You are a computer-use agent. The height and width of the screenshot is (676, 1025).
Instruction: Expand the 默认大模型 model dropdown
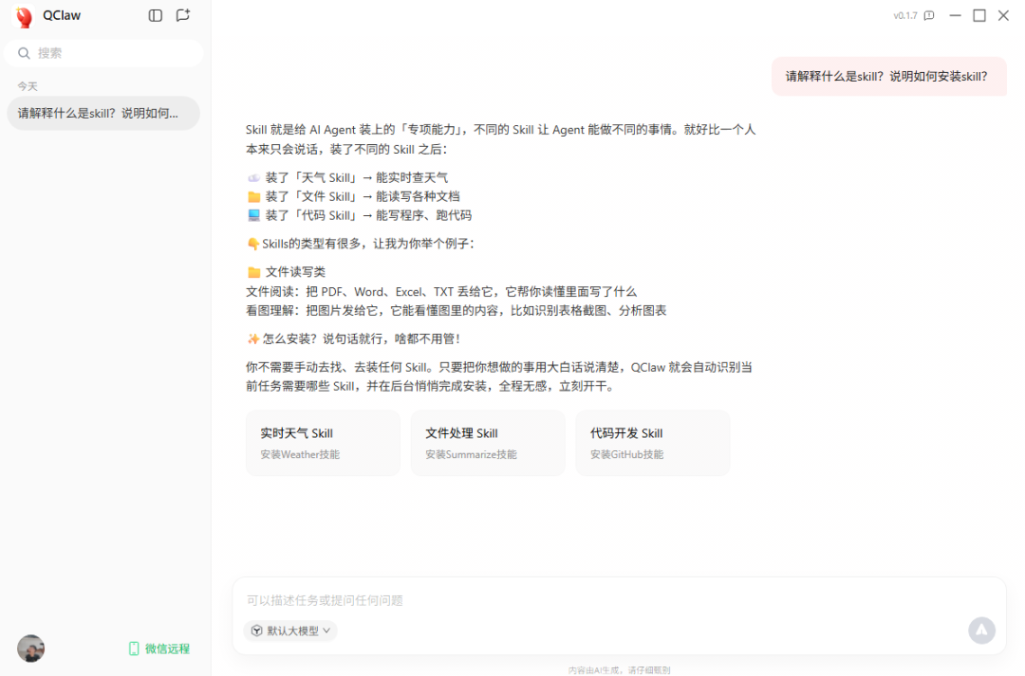pos(290,630)
